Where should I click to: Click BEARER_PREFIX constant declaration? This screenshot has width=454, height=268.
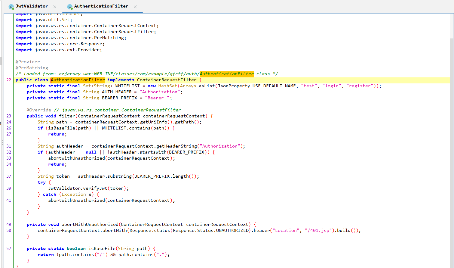tap(119, 98)
